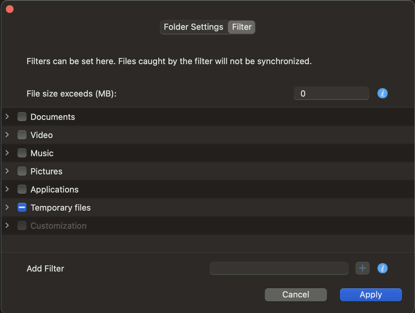415x313 pixels.
Task: Enable the Video filter checkbox
Action: 22,135
